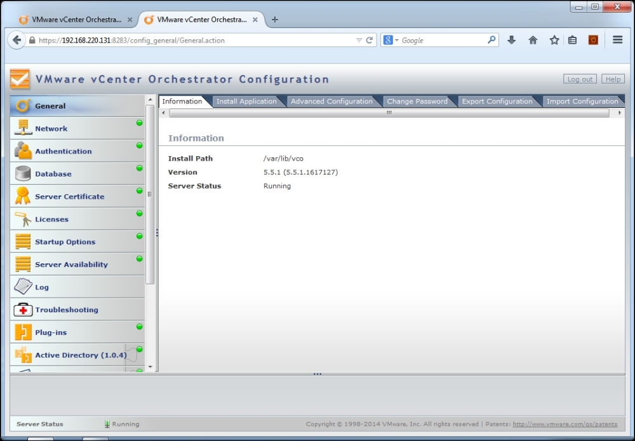Select Active Directory (1.0.4) entry
This screenshot has width=635, height=441.
[77, 355]
